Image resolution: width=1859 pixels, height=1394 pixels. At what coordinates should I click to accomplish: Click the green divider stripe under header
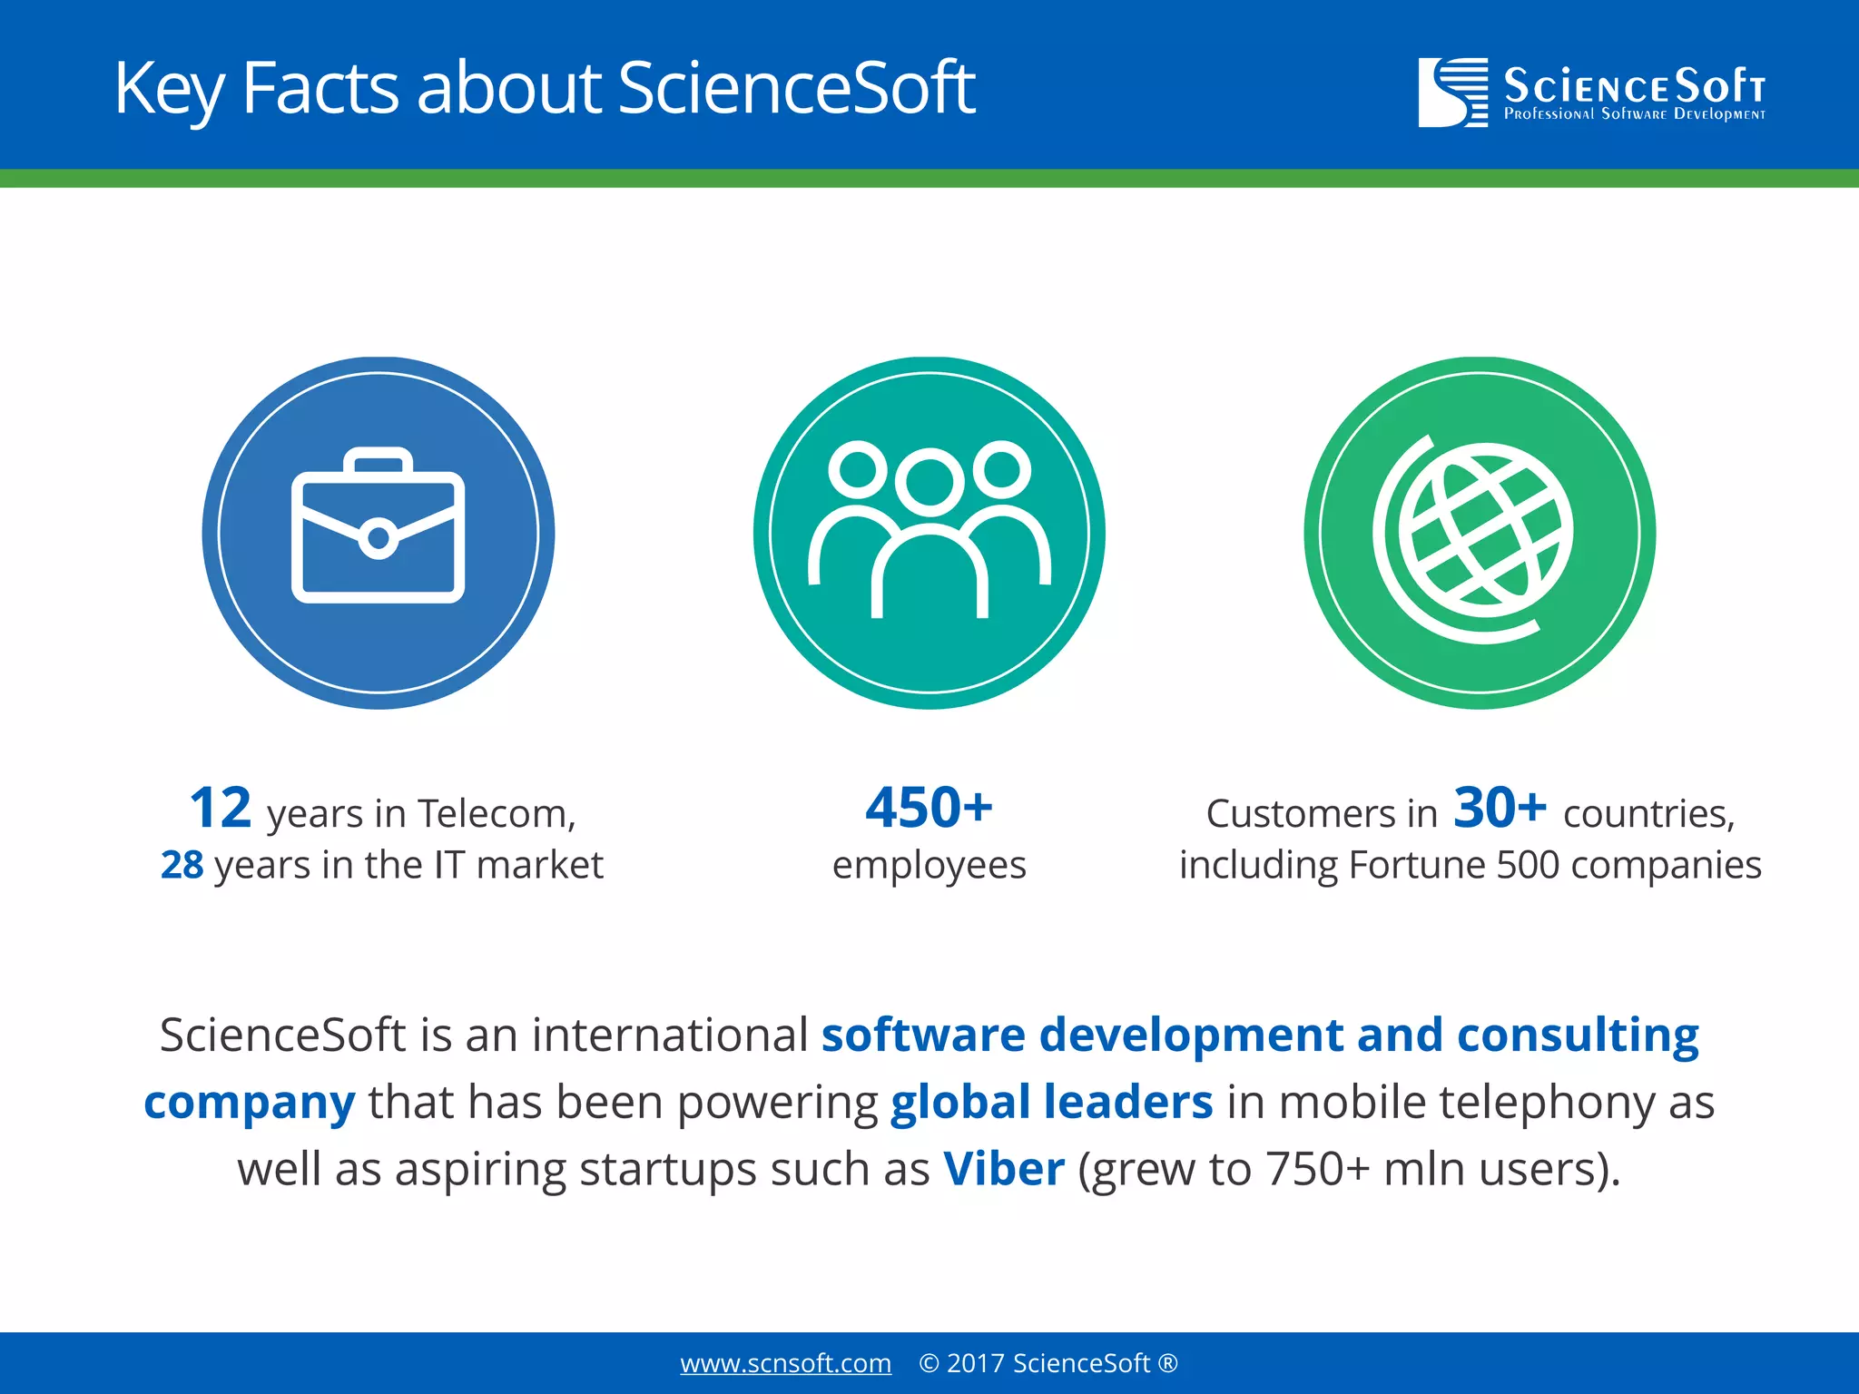[929, 179]
